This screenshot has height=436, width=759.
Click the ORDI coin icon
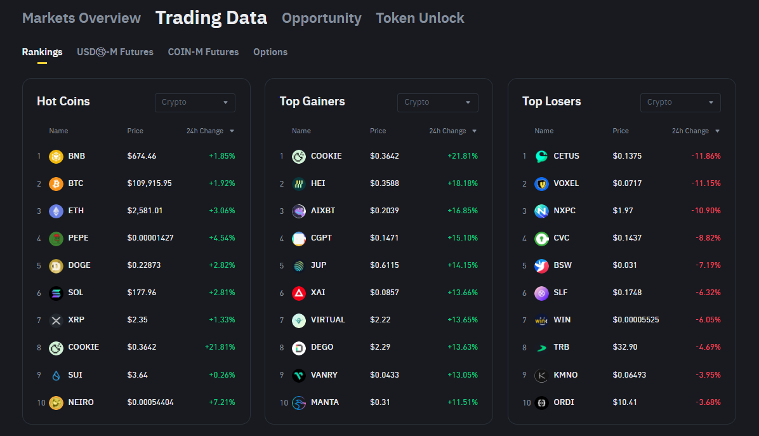(541, 402)
